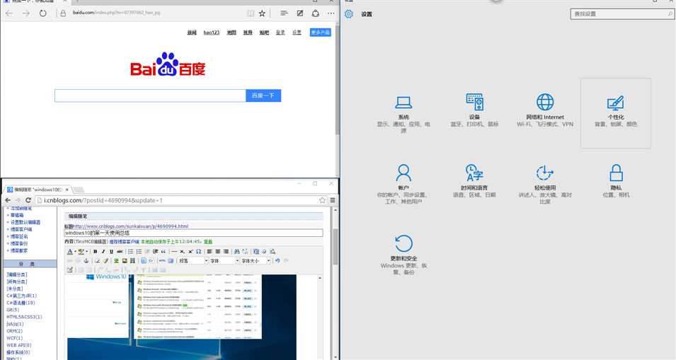The width and height of the screenshot is (676, 360).
Task: Click the blog title input field
Action: click(x=193, y=233)
